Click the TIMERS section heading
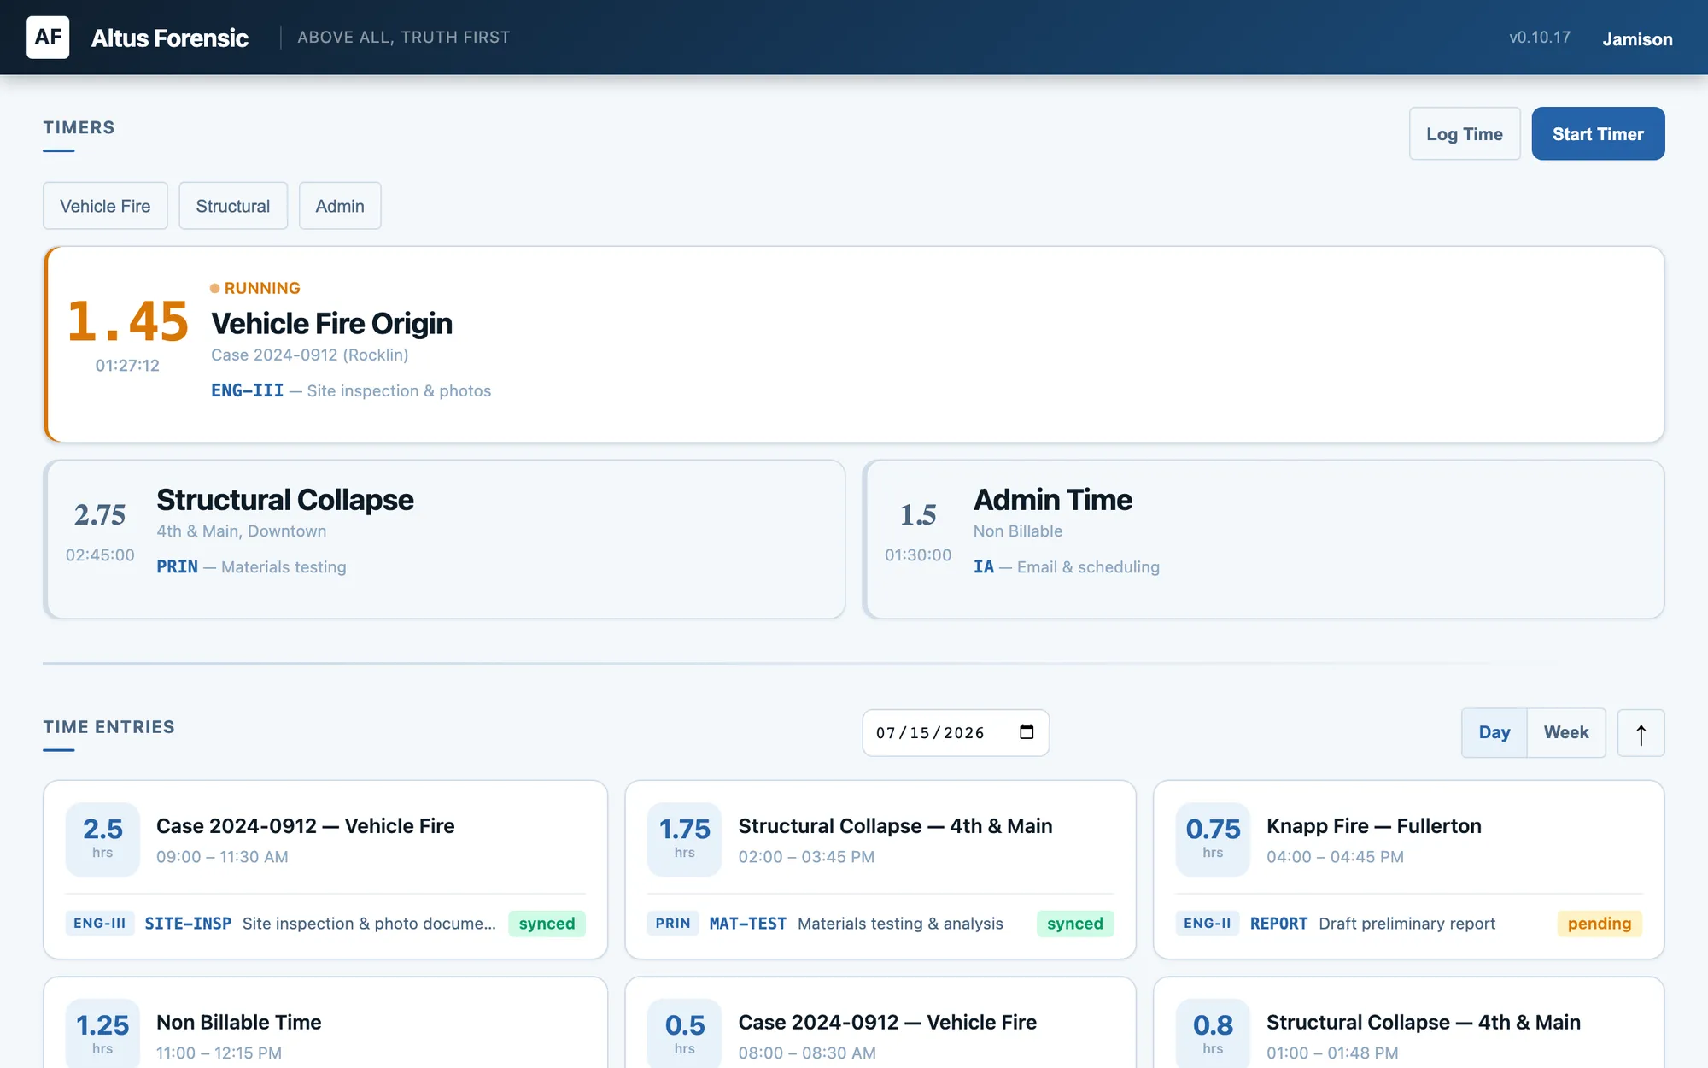Screen dimensions: 1708x1068 pyautogui.click(x=79, y=127)
